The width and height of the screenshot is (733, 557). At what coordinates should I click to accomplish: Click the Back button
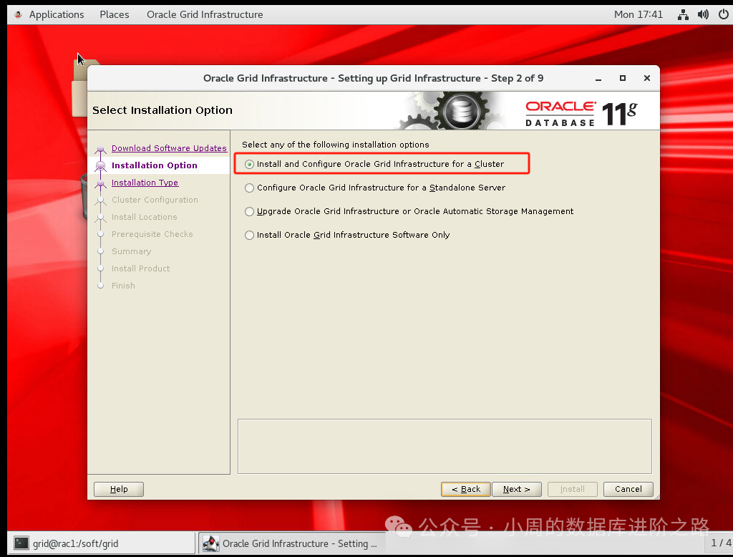[465, 489]
